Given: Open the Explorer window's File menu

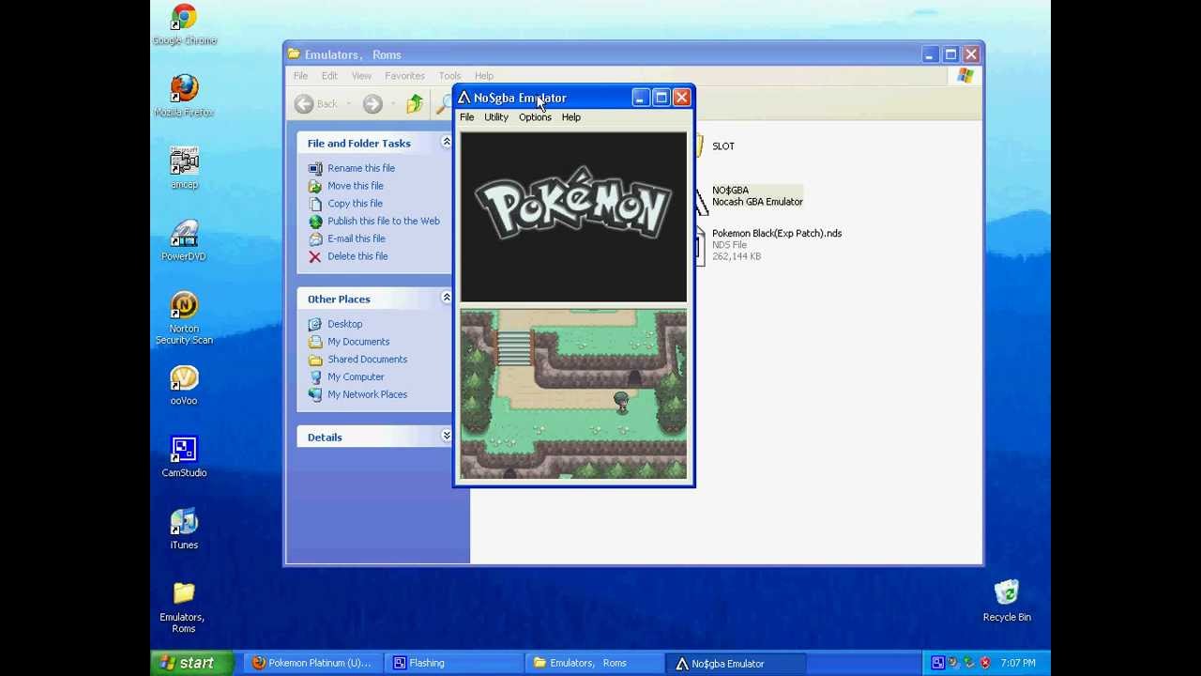Looking at the screenshot, I should pyautogui.click(x=300, y=76).
